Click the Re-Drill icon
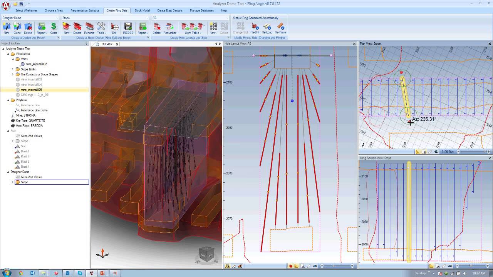This screenshot has height=277, width=493. 255,27
